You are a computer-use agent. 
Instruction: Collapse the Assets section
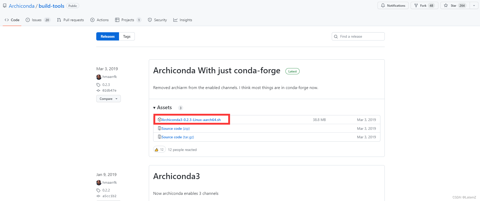tap(163, 108)
